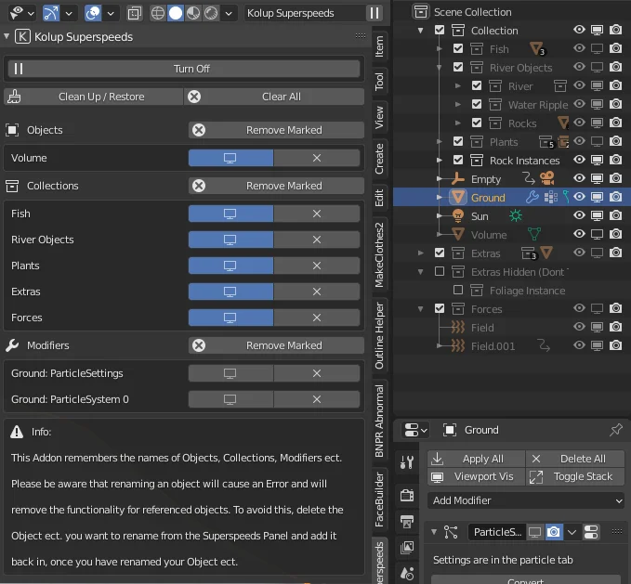Toggle viewport display for Extras row

coord(230,292)
